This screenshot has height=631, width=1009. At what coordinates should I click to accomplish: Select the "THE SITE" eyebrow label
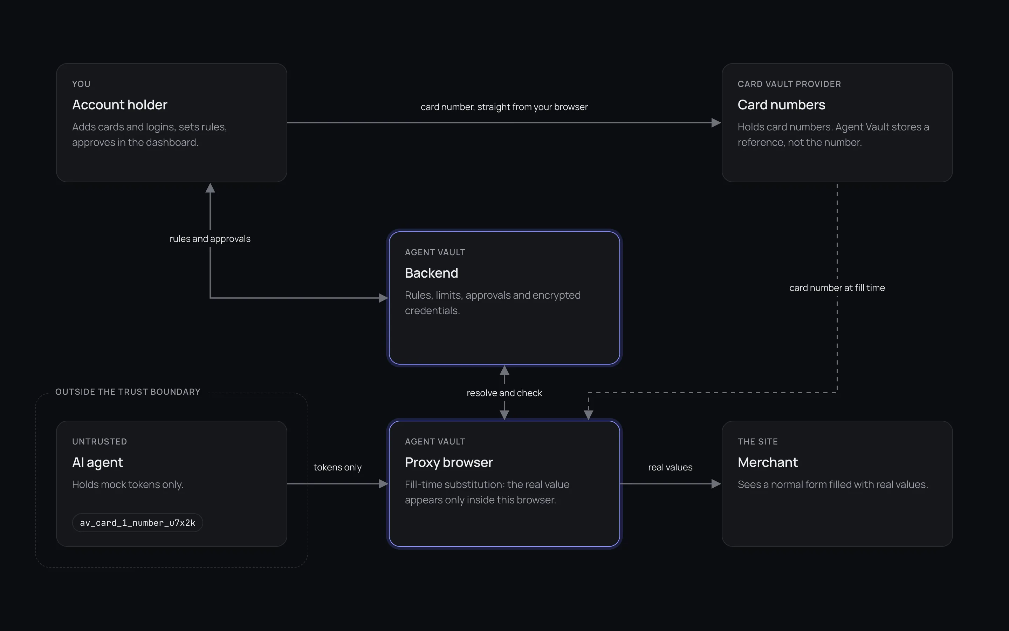(757, 442)
